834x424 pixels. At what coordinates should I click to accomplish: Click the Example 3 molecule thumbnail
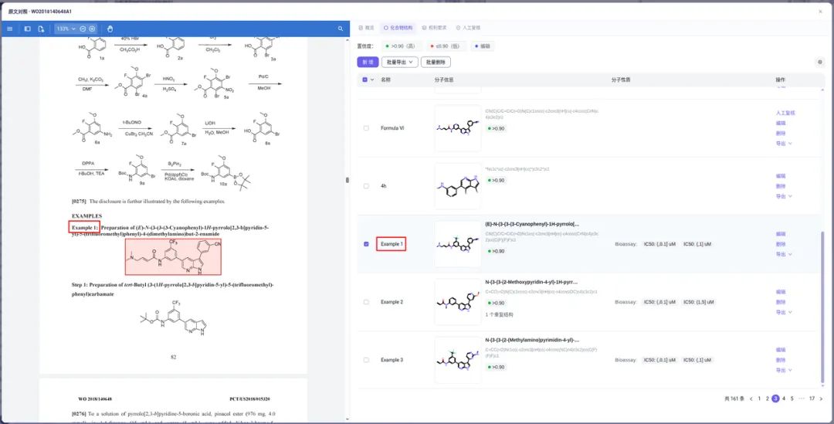457,360
